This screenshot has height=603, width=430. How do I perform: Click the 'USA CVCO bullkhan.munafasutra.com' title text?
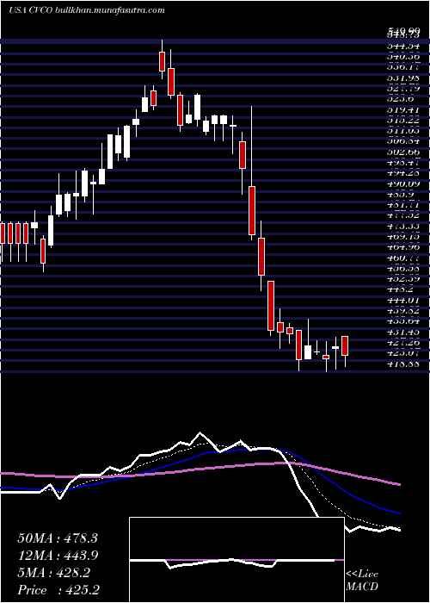(x=86, y=10)
